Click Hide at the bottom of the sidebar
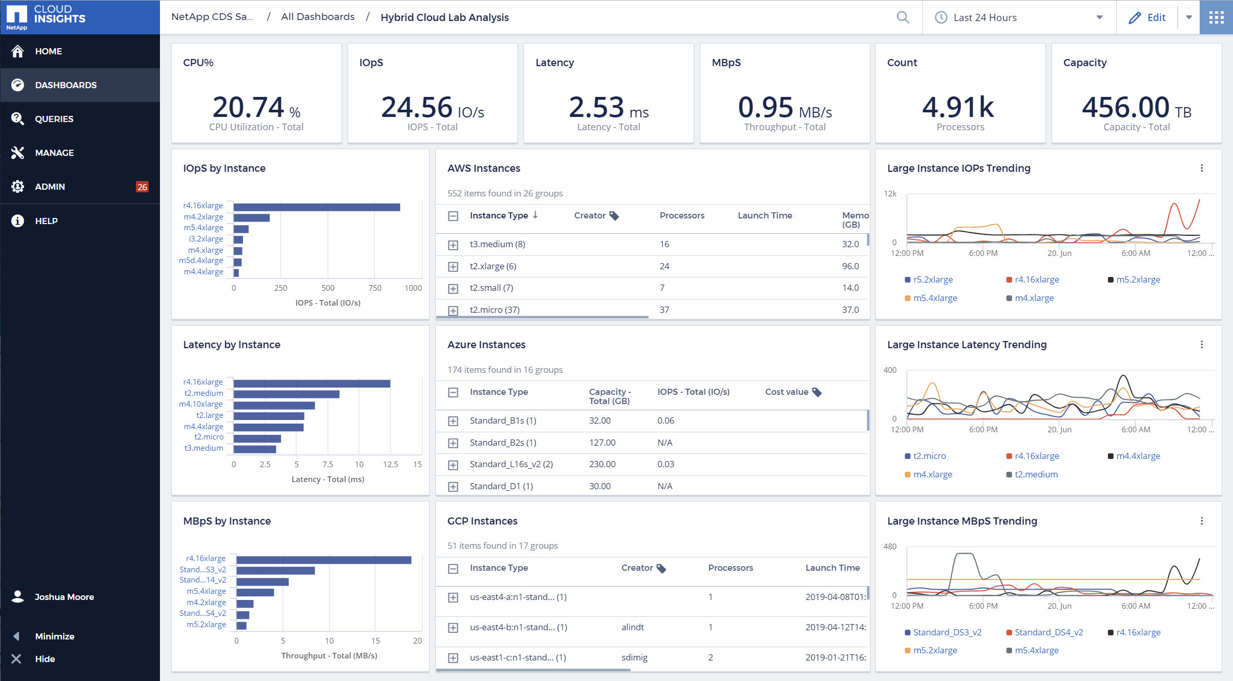1233x681 pixels. [x=45, y=658]
